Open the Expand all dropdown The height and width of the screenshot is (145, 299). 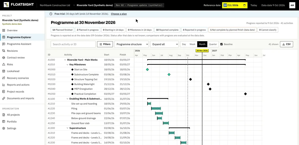pos(164,44)
